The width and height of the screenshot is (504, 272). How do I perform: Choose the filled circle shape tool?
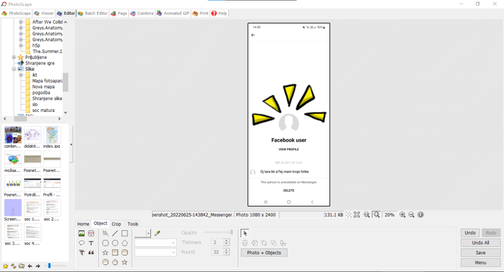coord(105,262)
